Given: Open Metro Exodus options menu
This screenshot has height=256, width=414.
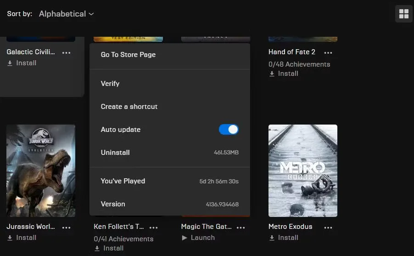Looking at the screenshot, I should coord(328,227).
